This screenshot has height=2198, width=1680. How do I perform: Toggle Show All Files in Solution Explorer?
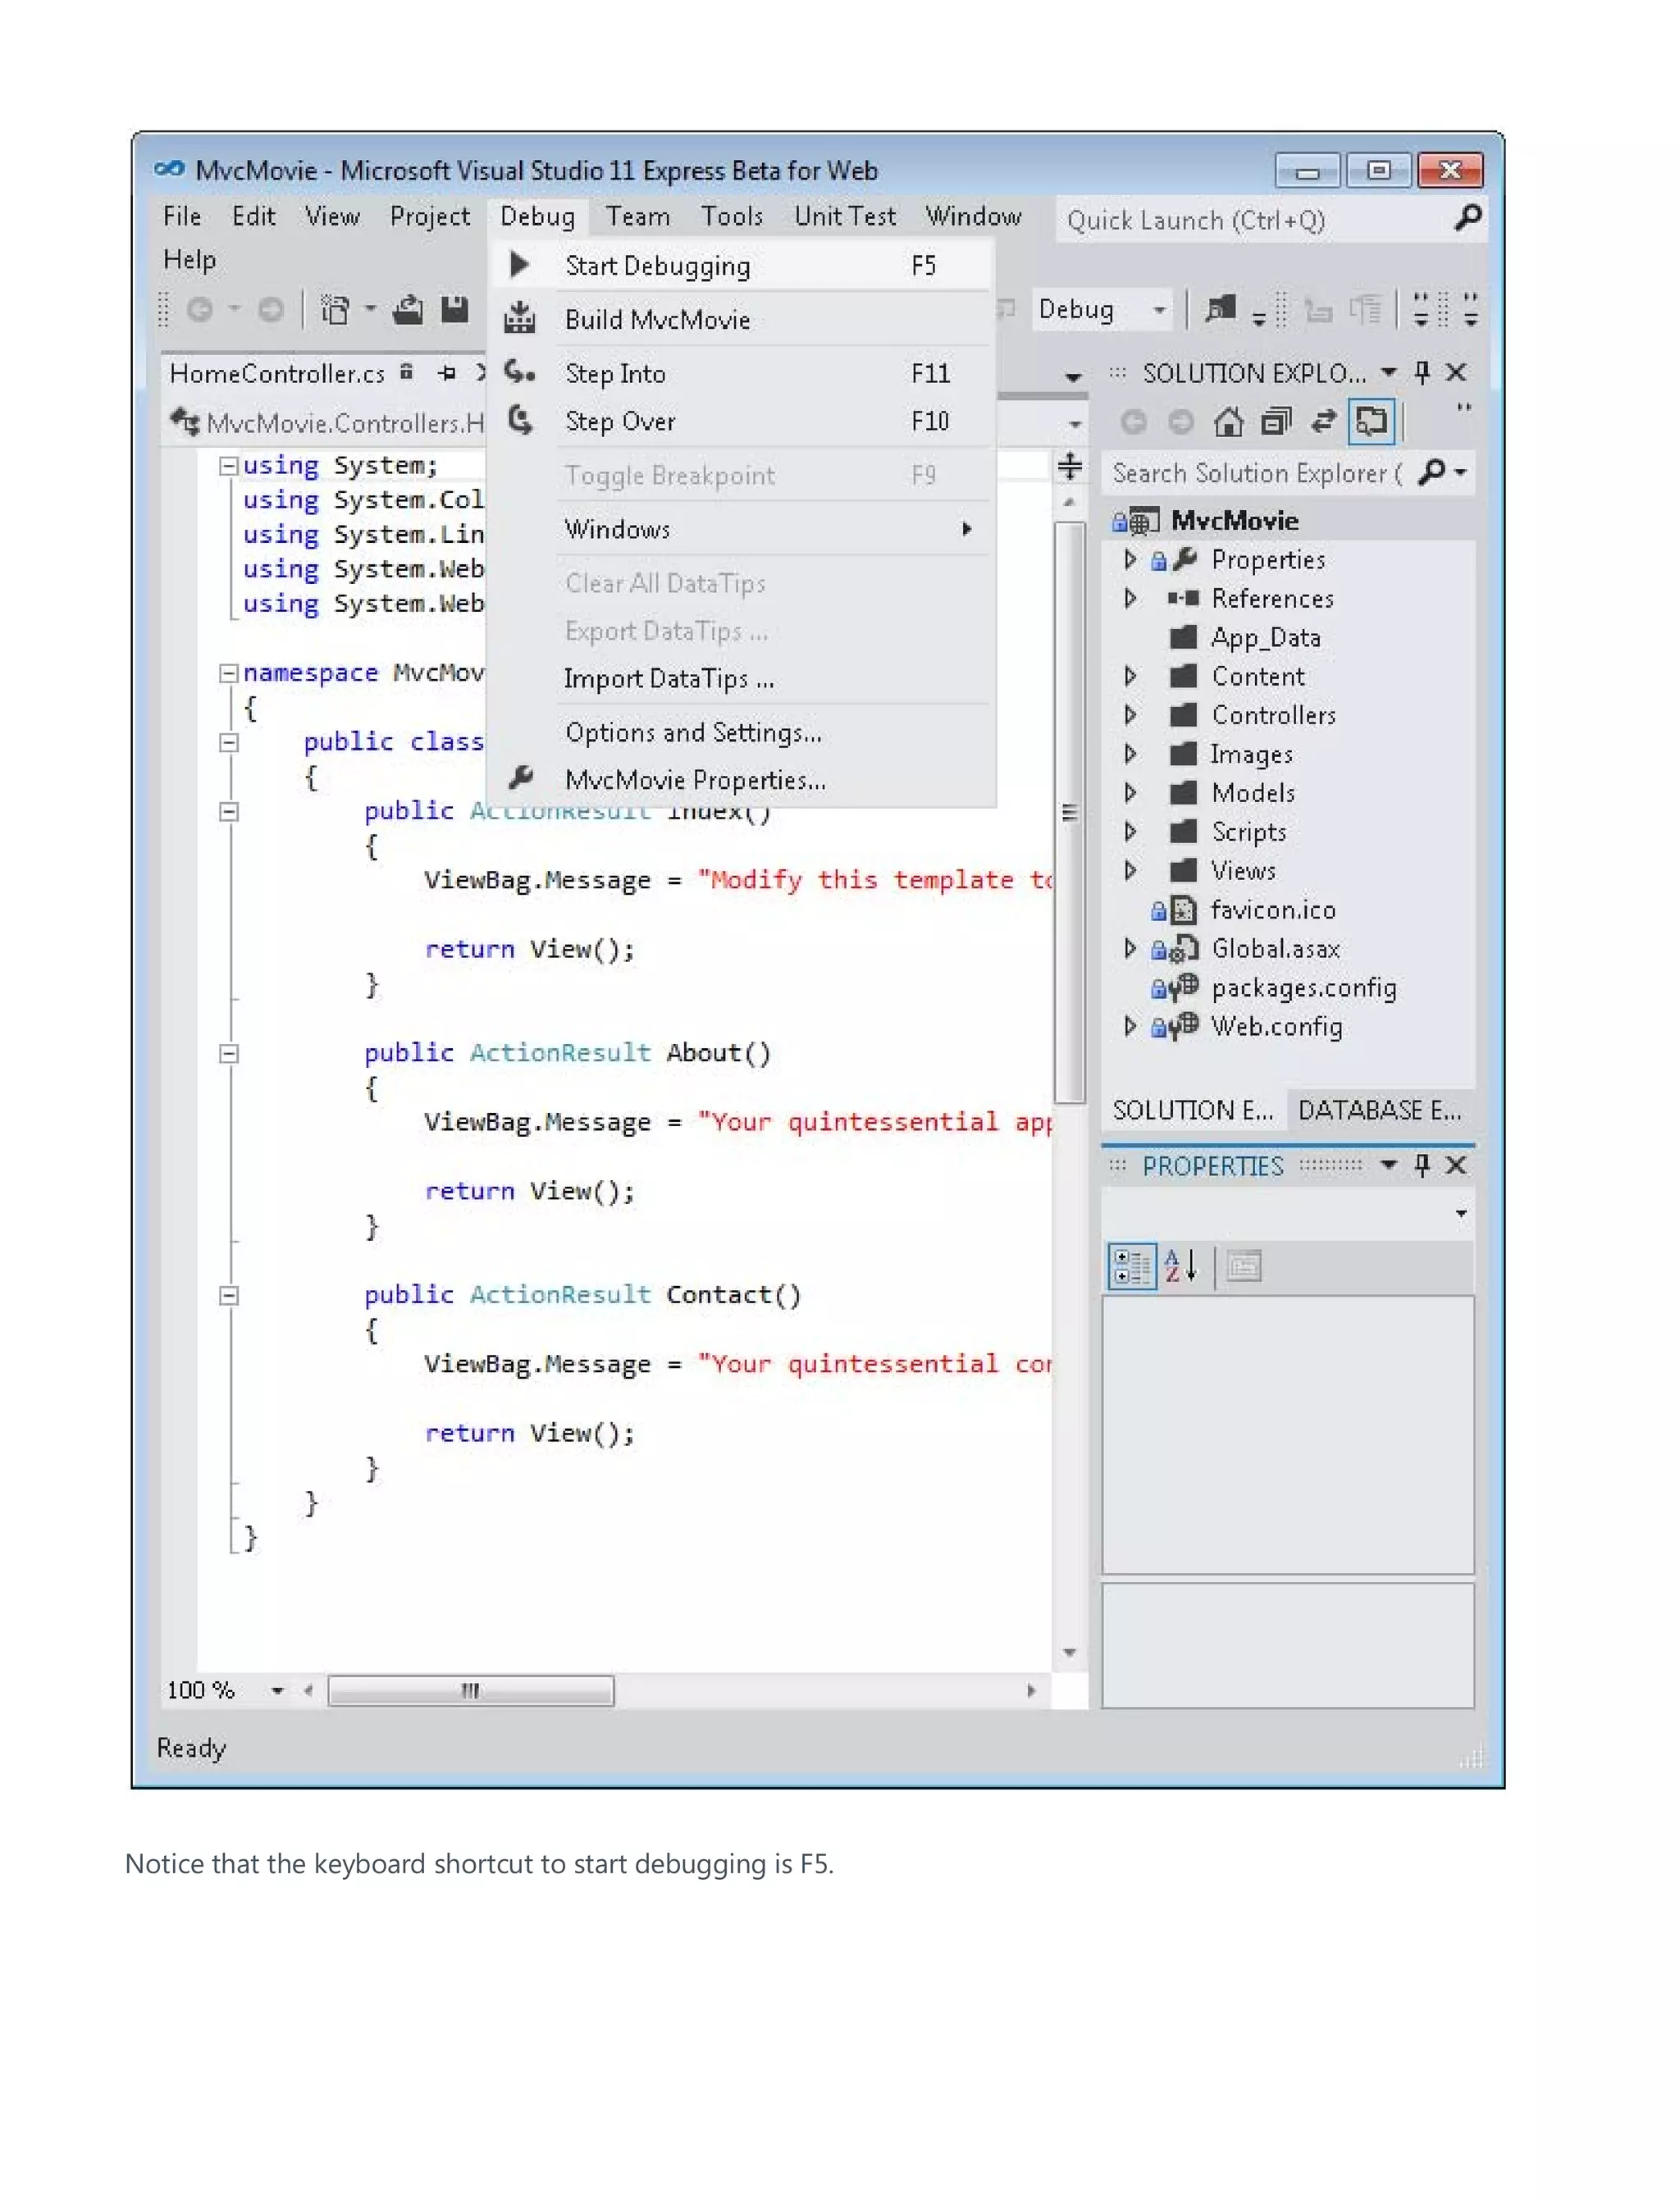(x=1371, y=421)
